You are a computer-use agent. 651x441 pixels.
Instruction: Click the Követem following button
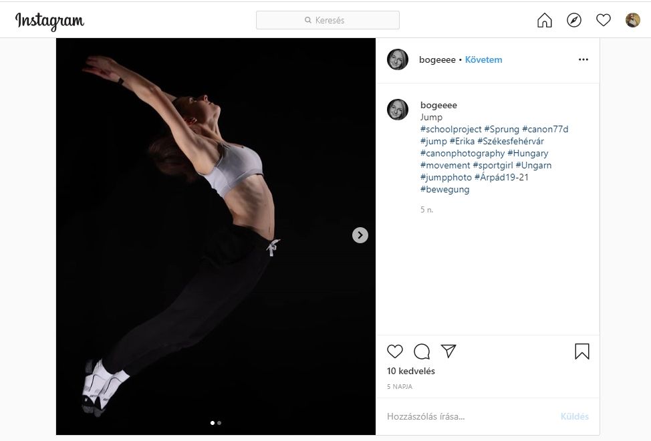(483, 59)
